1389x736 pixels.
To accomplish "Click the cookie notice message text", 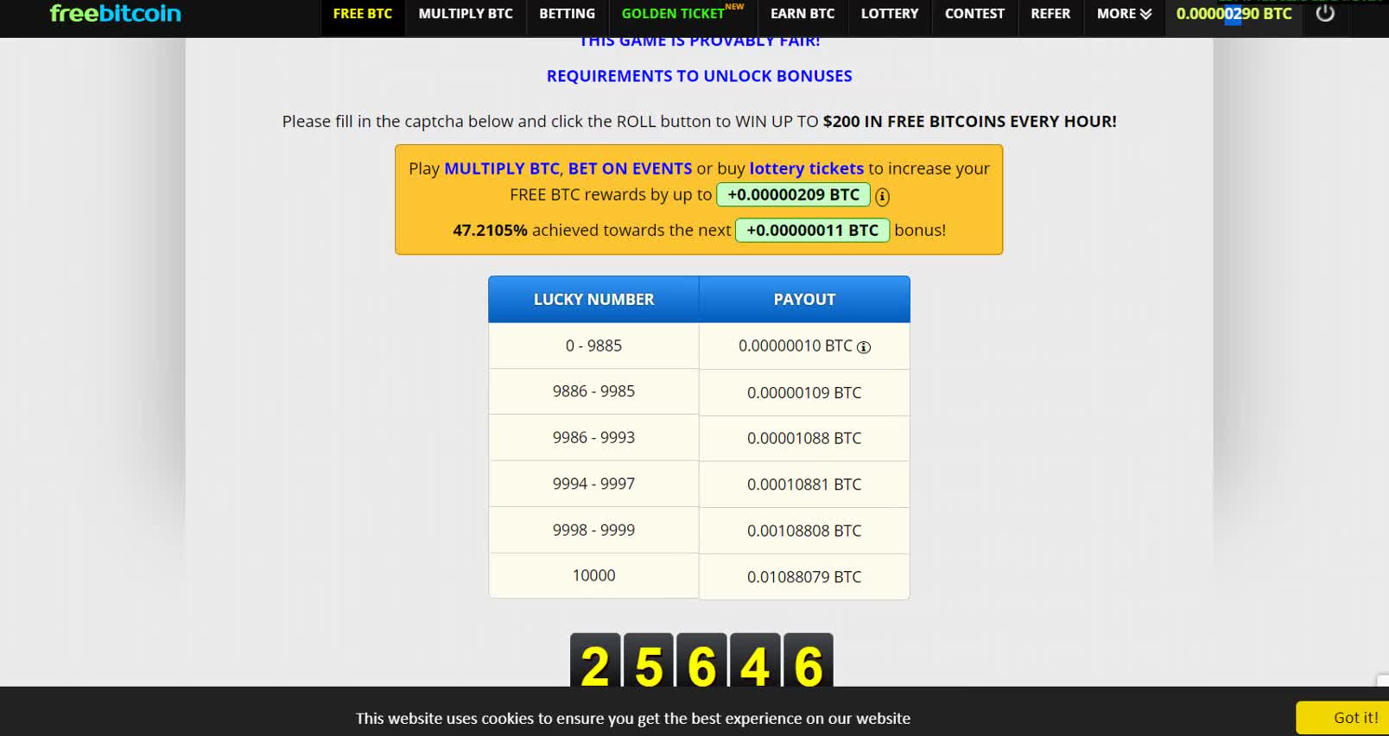I will click(x=633, y=719).
